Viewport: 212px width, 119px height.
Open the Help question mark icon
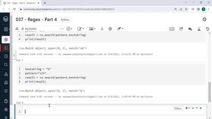pyautogui.click(x=6, y=101)
